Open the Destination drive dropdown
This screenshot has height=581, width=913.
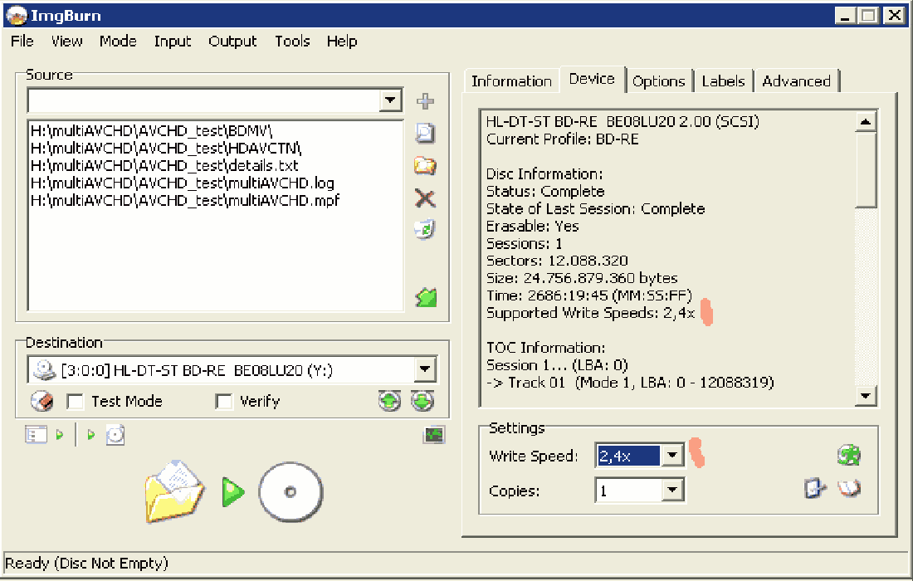tap(425, 369)
